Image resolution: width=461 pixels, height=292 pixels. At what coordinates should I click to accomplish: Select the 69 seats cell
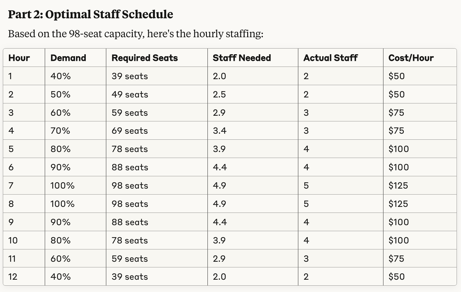[x=130, y=131]
